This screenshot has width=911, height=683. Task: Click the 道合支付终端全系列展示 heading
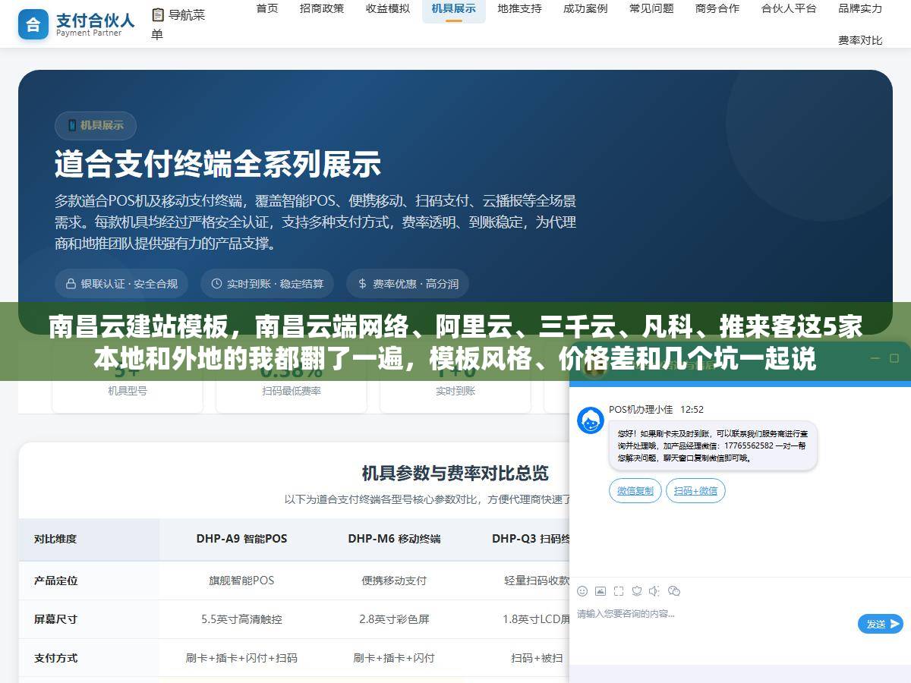218,164
